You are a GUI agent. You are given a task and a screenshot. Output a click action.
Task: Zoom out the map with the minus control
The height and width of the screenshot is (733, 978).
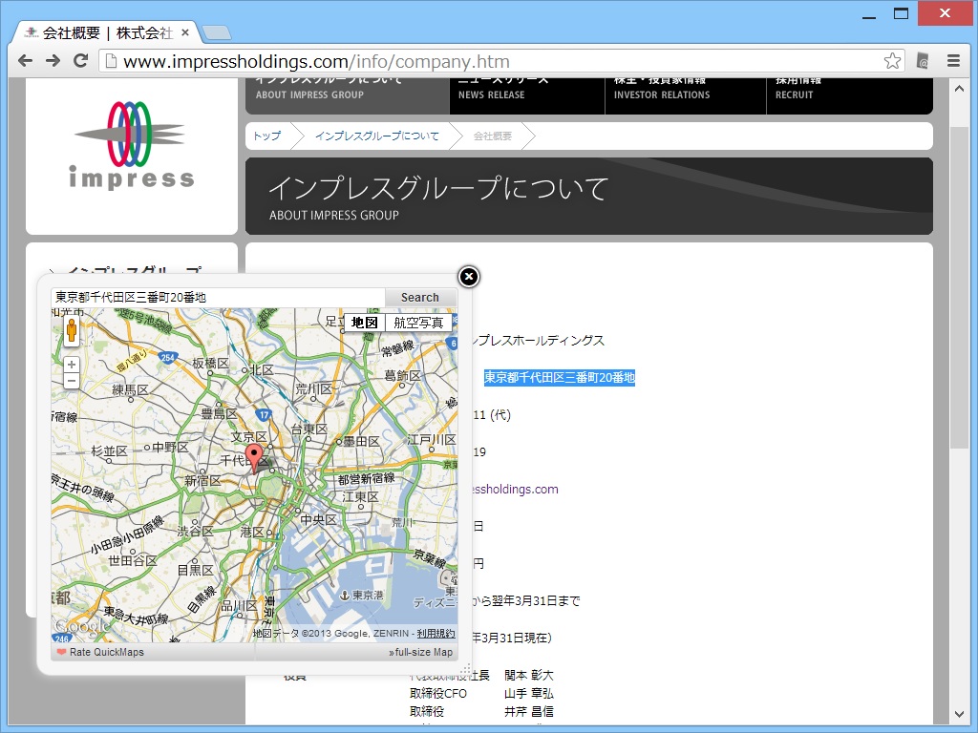(72, 380)
